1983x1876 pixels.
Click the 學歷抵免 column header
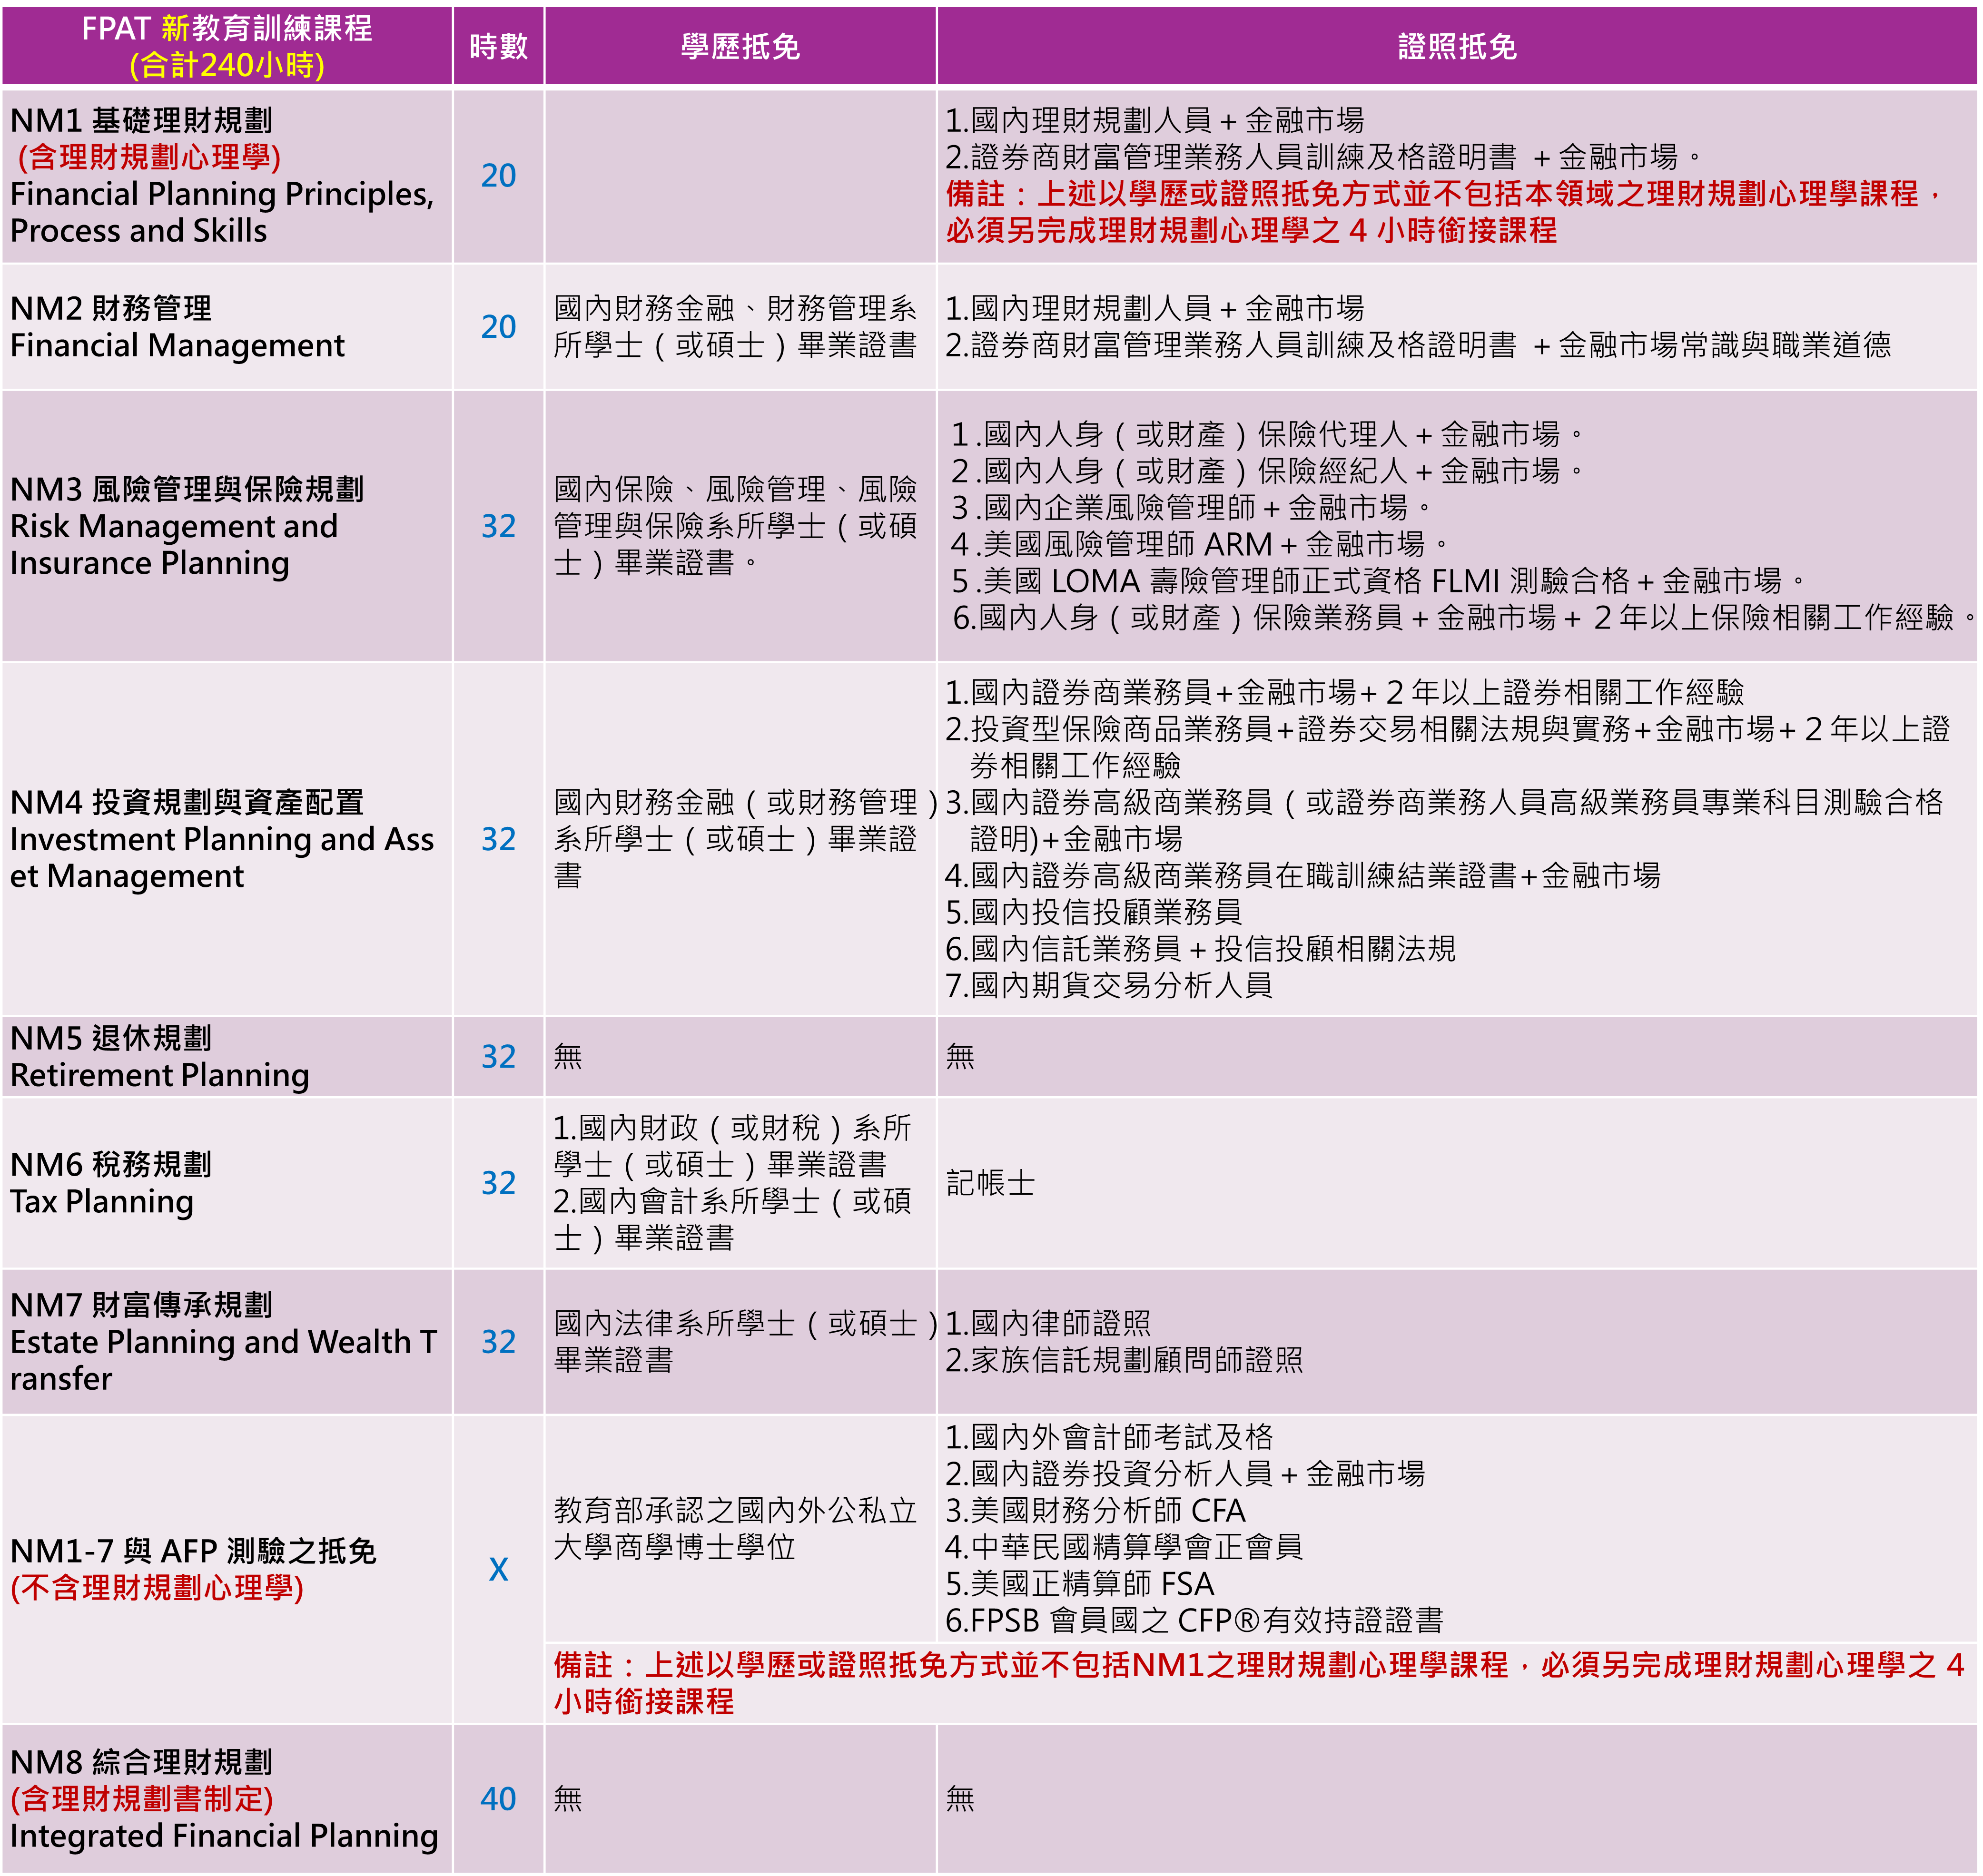point(739,46)
